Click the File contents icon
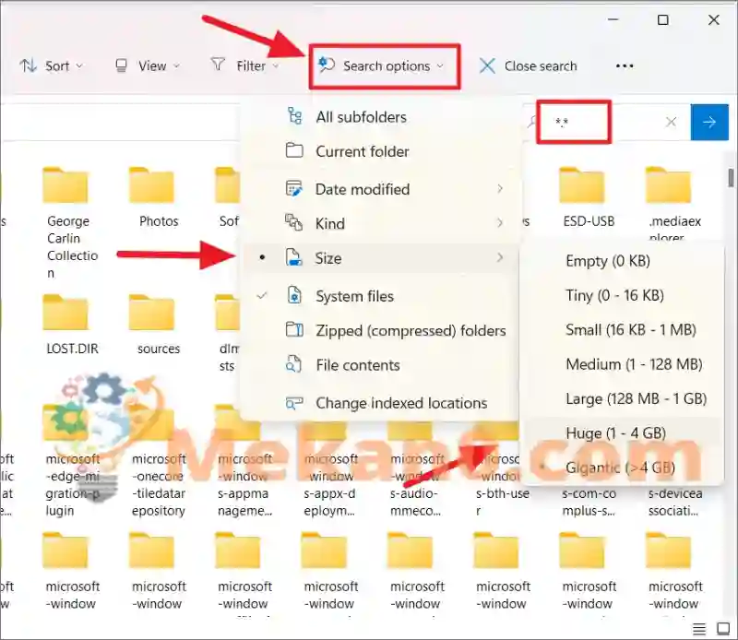This screenshot has height=640, width=738. point(294,364)
